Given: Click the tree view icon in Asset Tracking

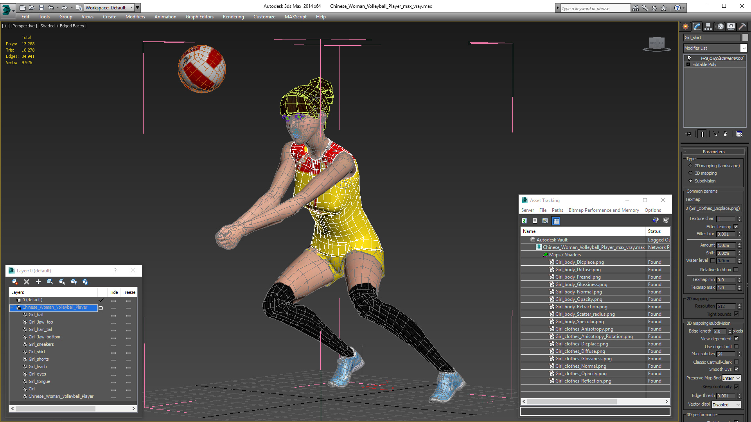Looking at the screenshot, I should click(545, 221).
